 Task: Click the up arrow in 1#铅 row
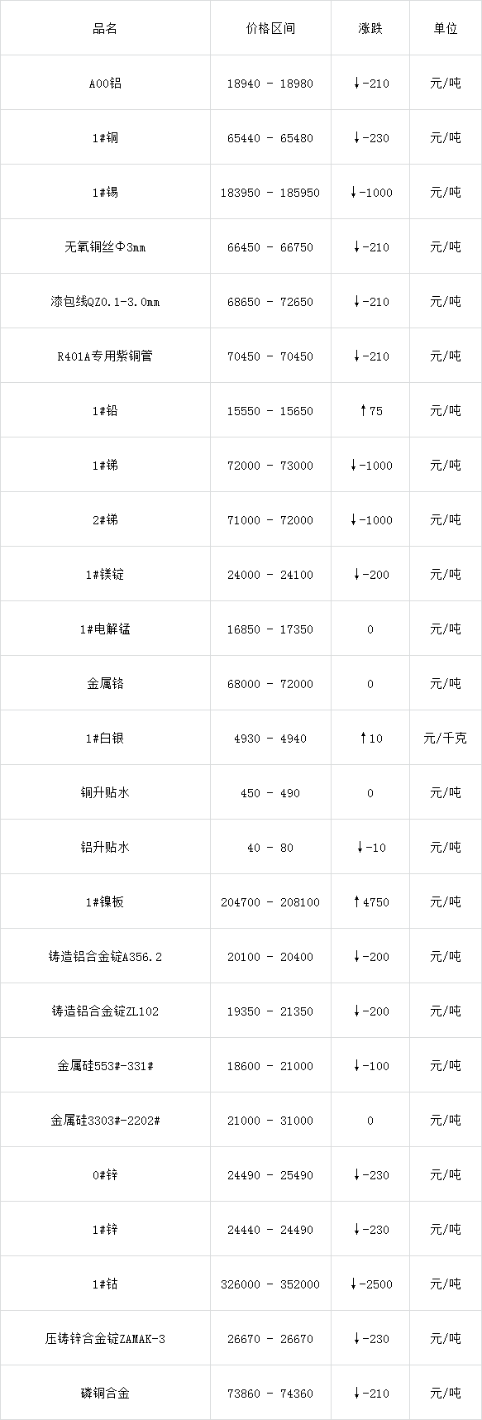(x=362, y=411)
